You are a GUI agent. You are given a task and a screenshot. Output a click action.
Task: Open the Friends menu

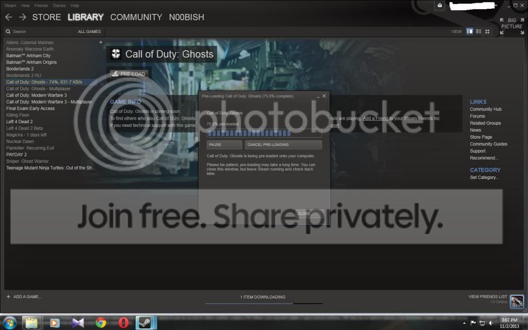point(41,5)
